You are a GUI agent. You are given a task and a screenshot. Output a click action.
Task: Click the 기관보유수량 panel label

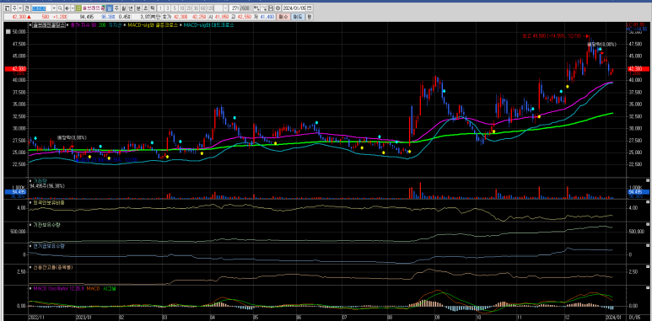tap(46, 224)
